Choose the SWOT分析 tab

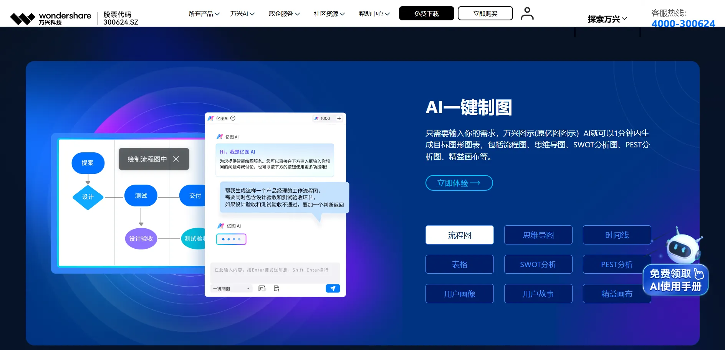[538, 264]
